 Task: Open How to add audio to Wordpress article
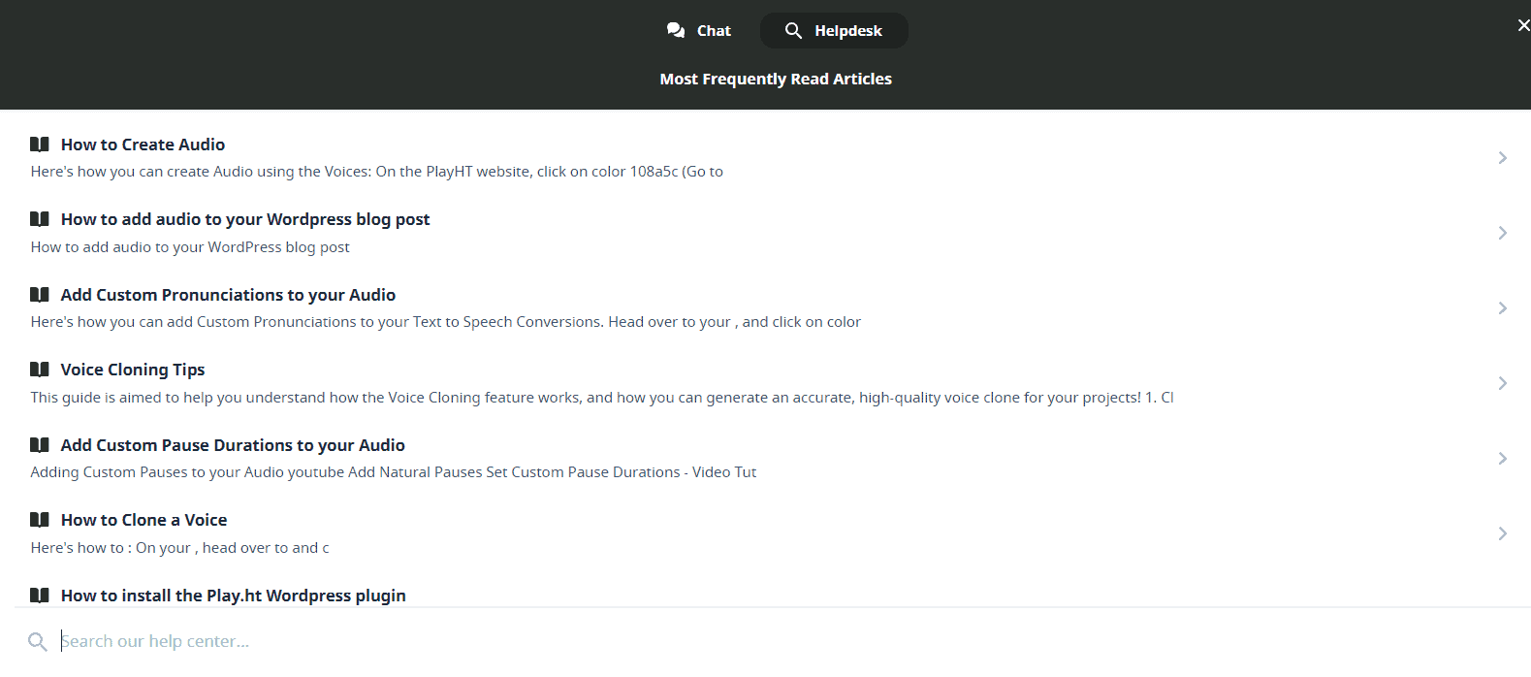tap(245, 220)
